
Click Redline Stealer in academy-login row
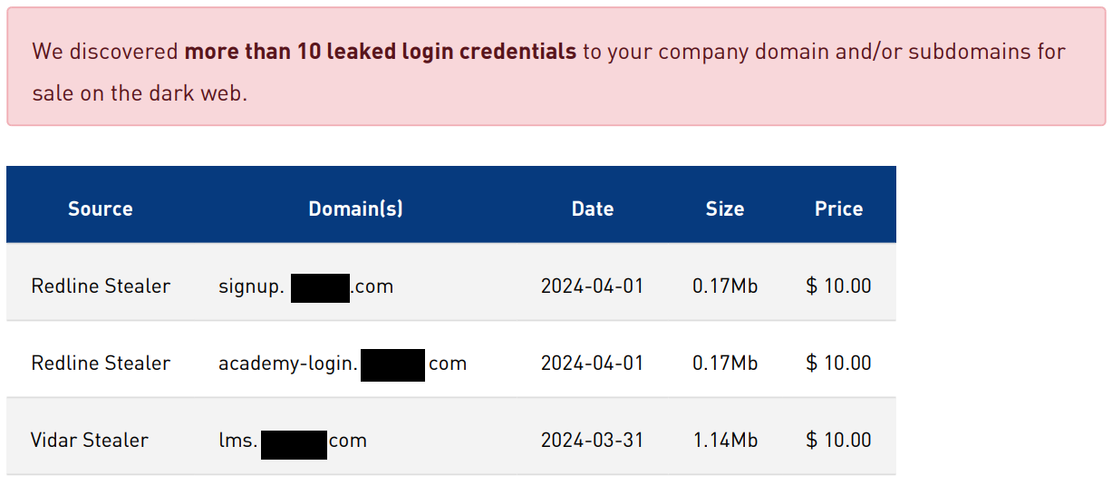tap(101, 364)
